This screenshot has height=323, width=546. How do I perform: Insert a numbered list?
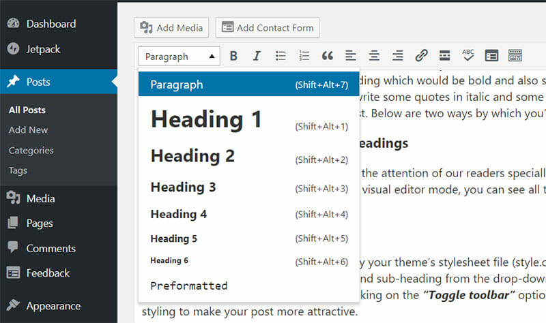[x=304, y=56]
